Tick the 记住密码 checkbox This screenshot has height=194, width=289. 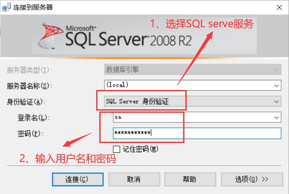coord(116,149)
